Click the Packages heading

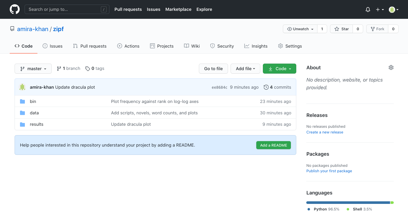(x=318, y=154)
